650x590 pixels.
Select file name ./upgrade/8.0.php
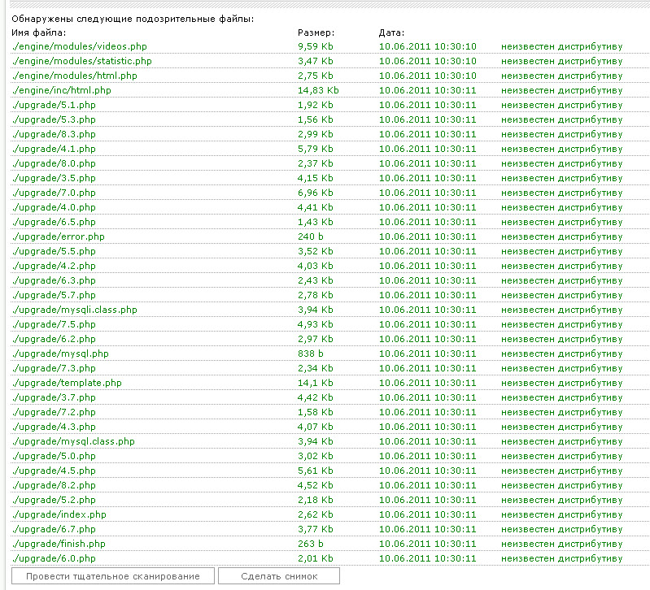point(54,163)
